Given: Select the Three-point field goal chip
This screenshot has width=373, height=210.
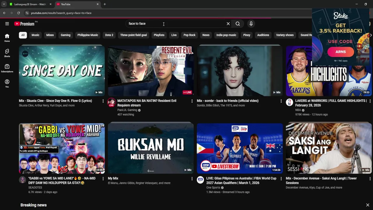Looking at the screenshot, I should [x=133, y=35].
